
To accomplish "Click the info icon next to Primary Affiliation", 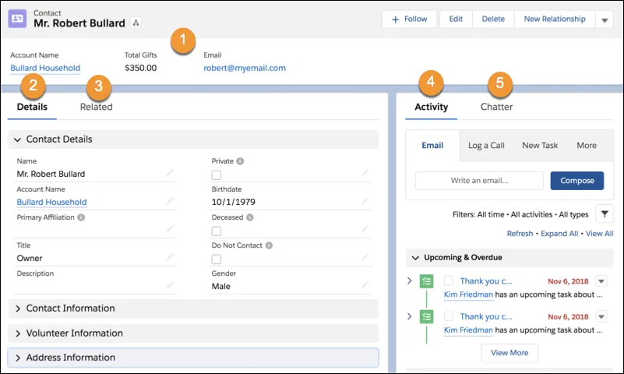I will click(82, 217).
